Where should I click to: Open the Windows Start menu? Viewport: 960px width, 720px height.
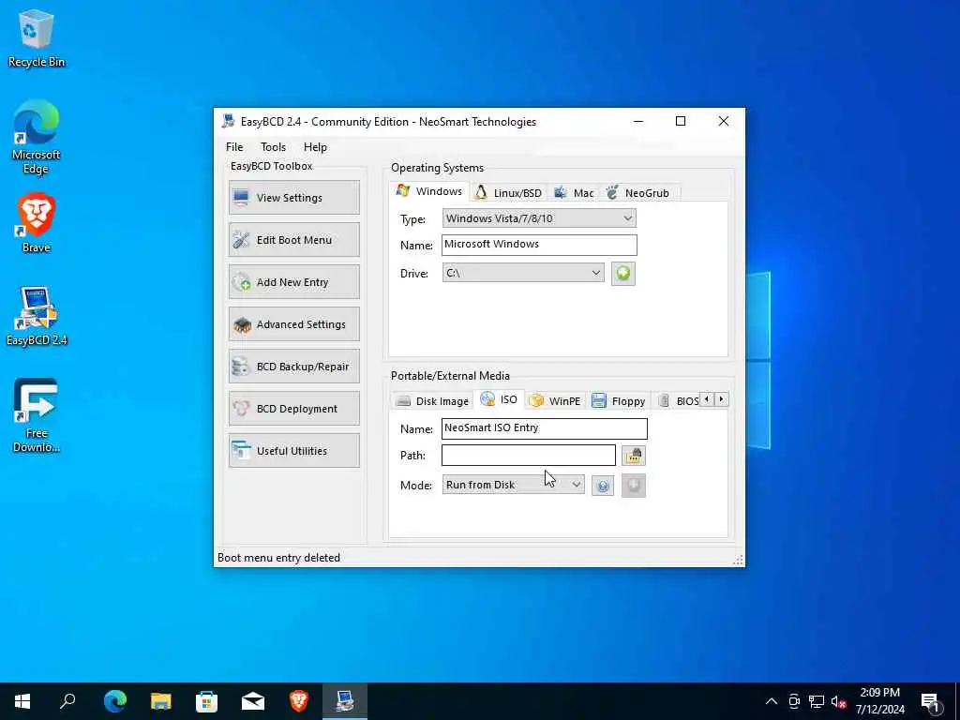[22, 701]
